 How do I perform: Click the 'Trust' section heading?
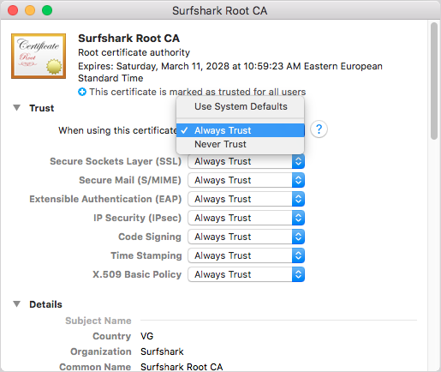[42, 108]
